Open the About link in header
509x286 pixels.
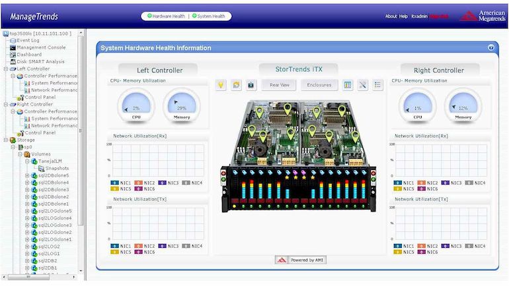click(391, 16)
